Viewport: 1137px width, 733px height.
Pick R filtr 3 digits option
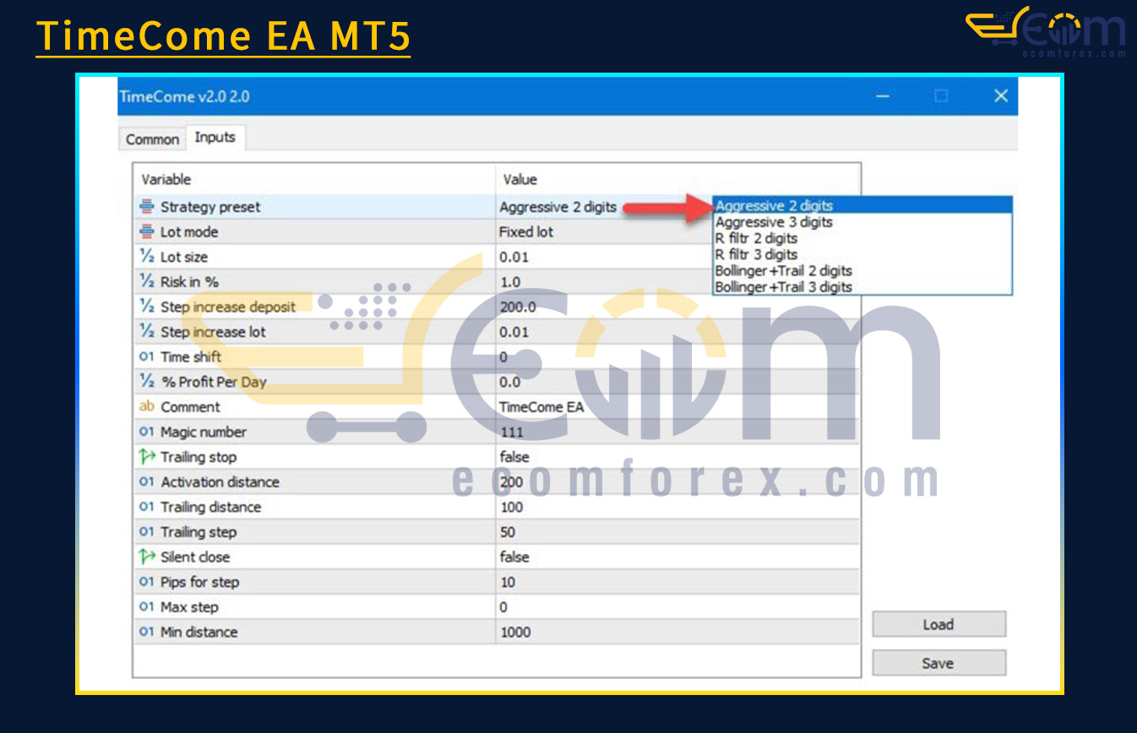(x=862, y=254)
